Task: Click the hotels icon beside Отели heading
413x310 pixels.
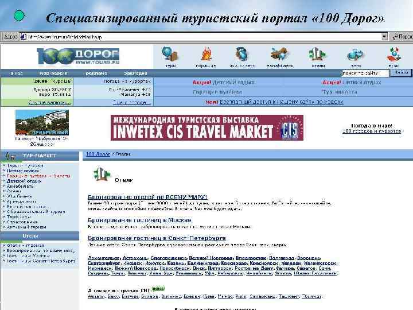Action: coord(102,175)
